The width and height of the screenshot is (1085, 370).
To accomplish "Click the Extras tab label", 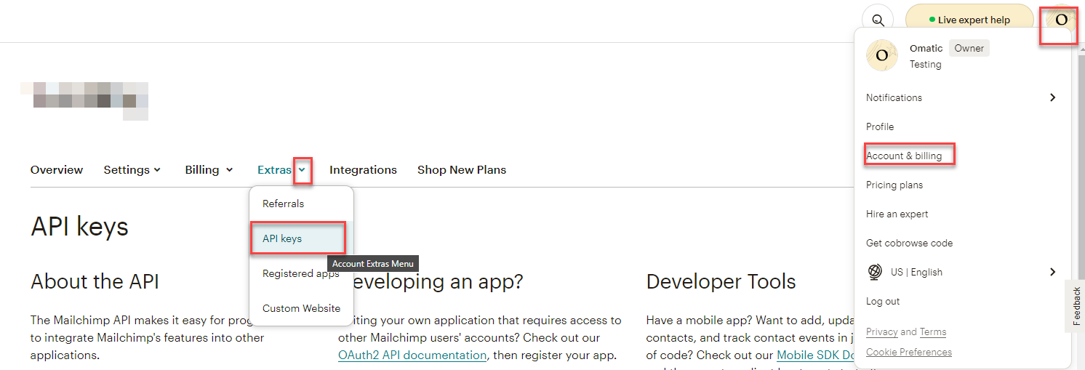I will pyautogui.click(x=274, y=170).
